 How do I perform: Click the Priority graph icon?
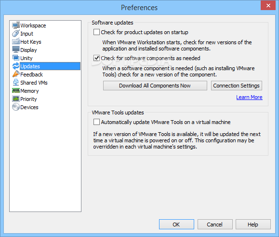click(x=16, y=99)
